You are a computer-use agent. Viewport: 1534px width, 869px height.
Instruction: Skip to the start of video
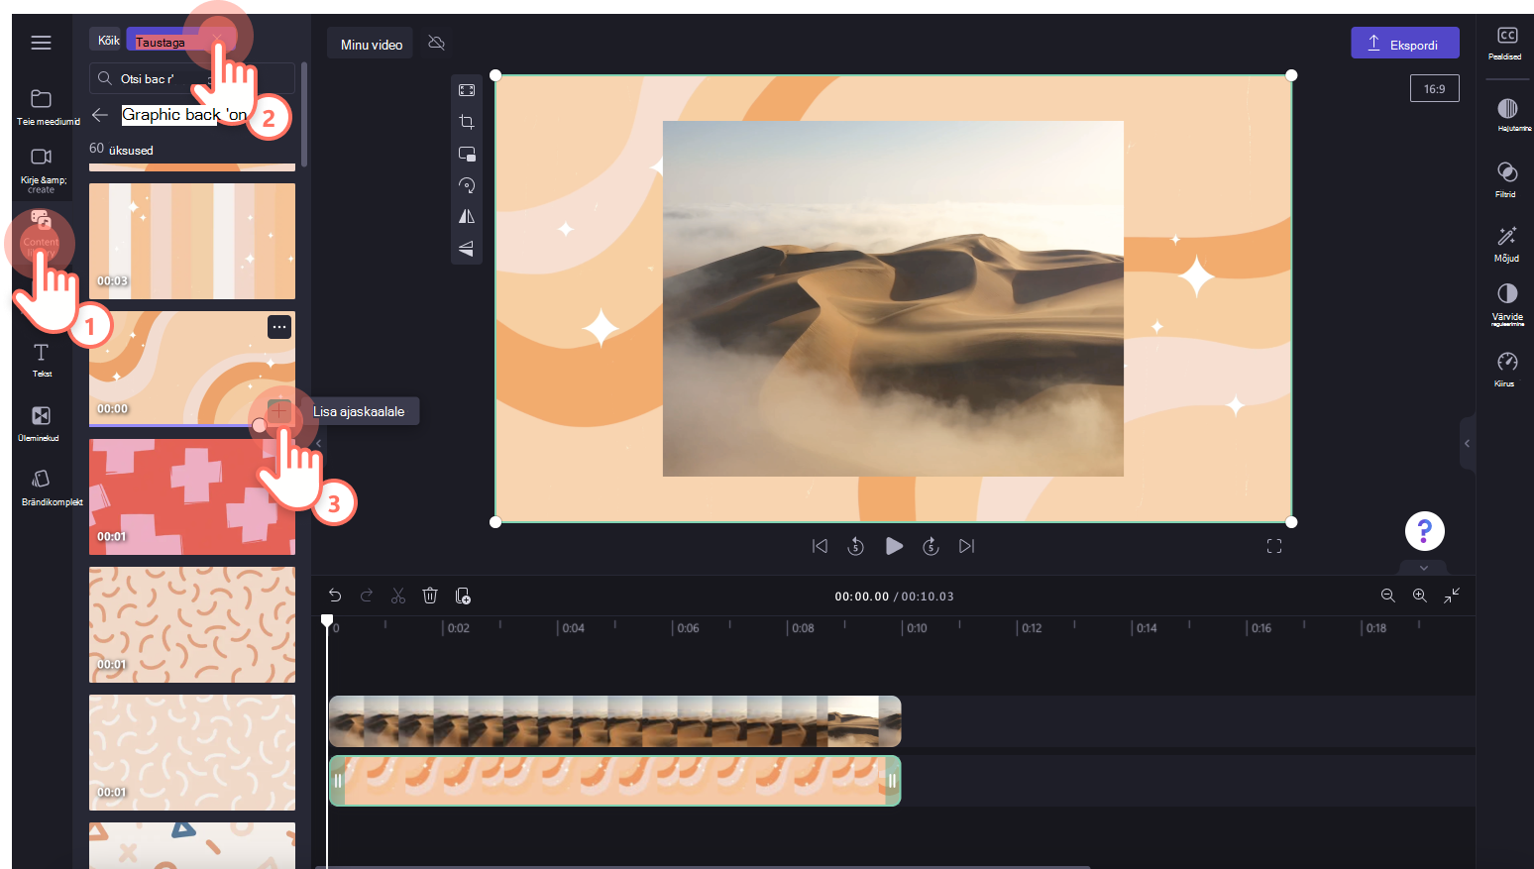pyautogui.click(x=820, y=546)
